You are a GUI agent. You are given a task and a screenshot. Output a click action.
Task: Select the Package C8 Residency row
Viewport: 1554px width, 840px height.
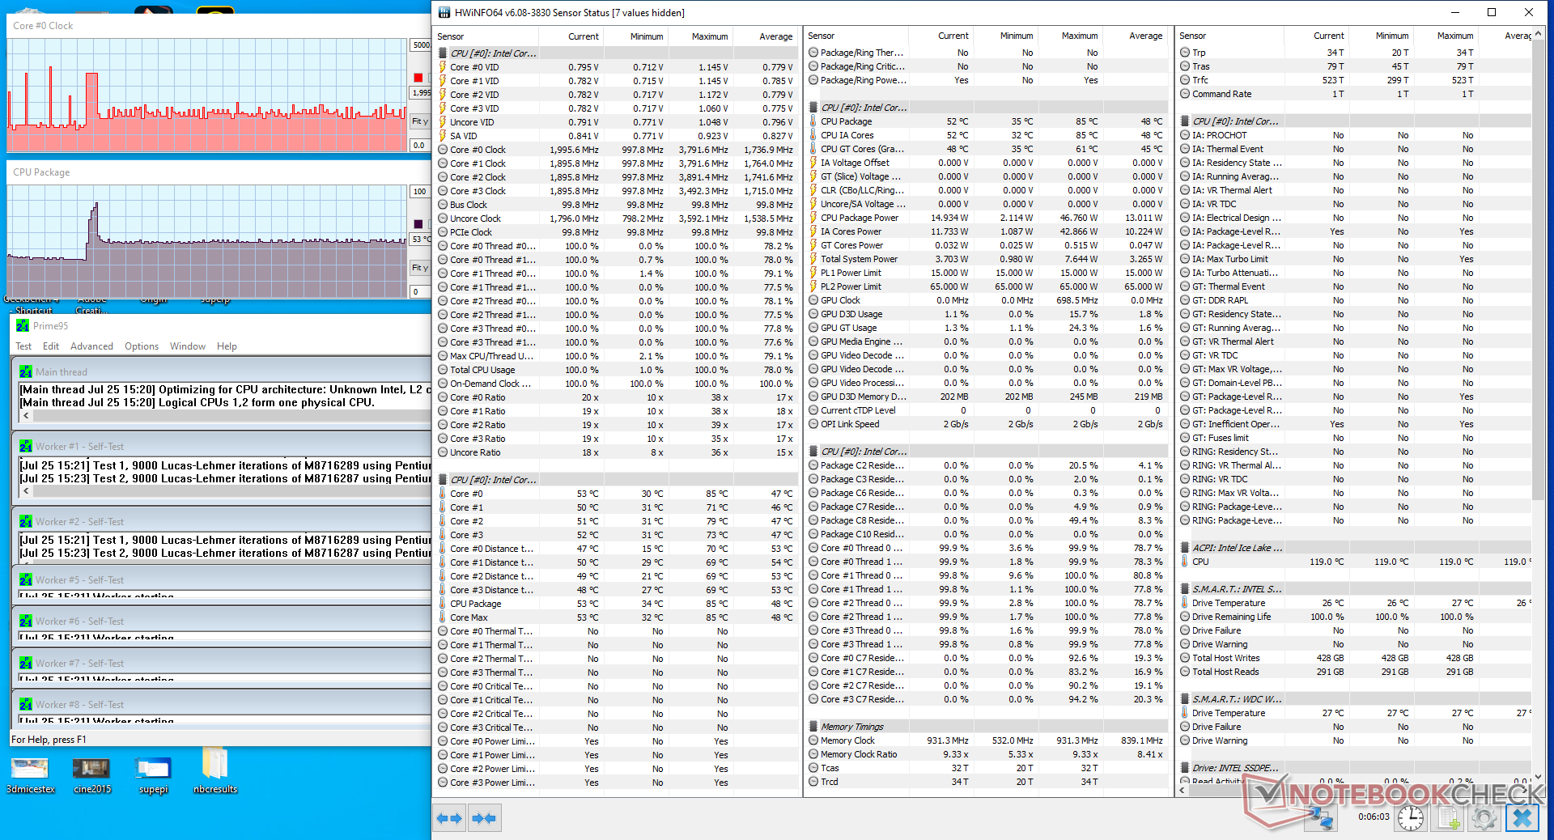987,520
